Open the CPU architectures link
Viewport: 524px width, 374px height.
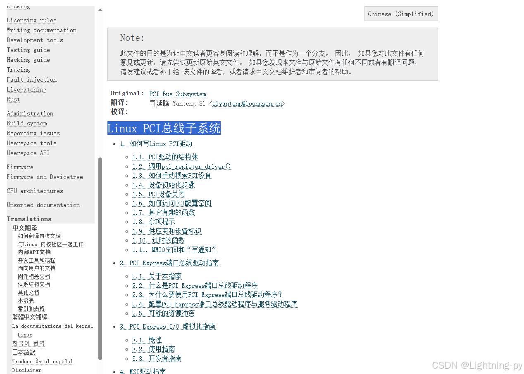click(x=35, y=191)
